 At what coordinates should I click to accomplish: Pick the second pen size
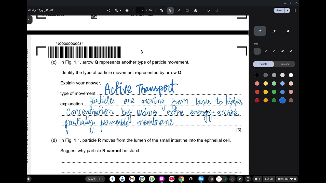pyautogui.click(x=266, y=51)
